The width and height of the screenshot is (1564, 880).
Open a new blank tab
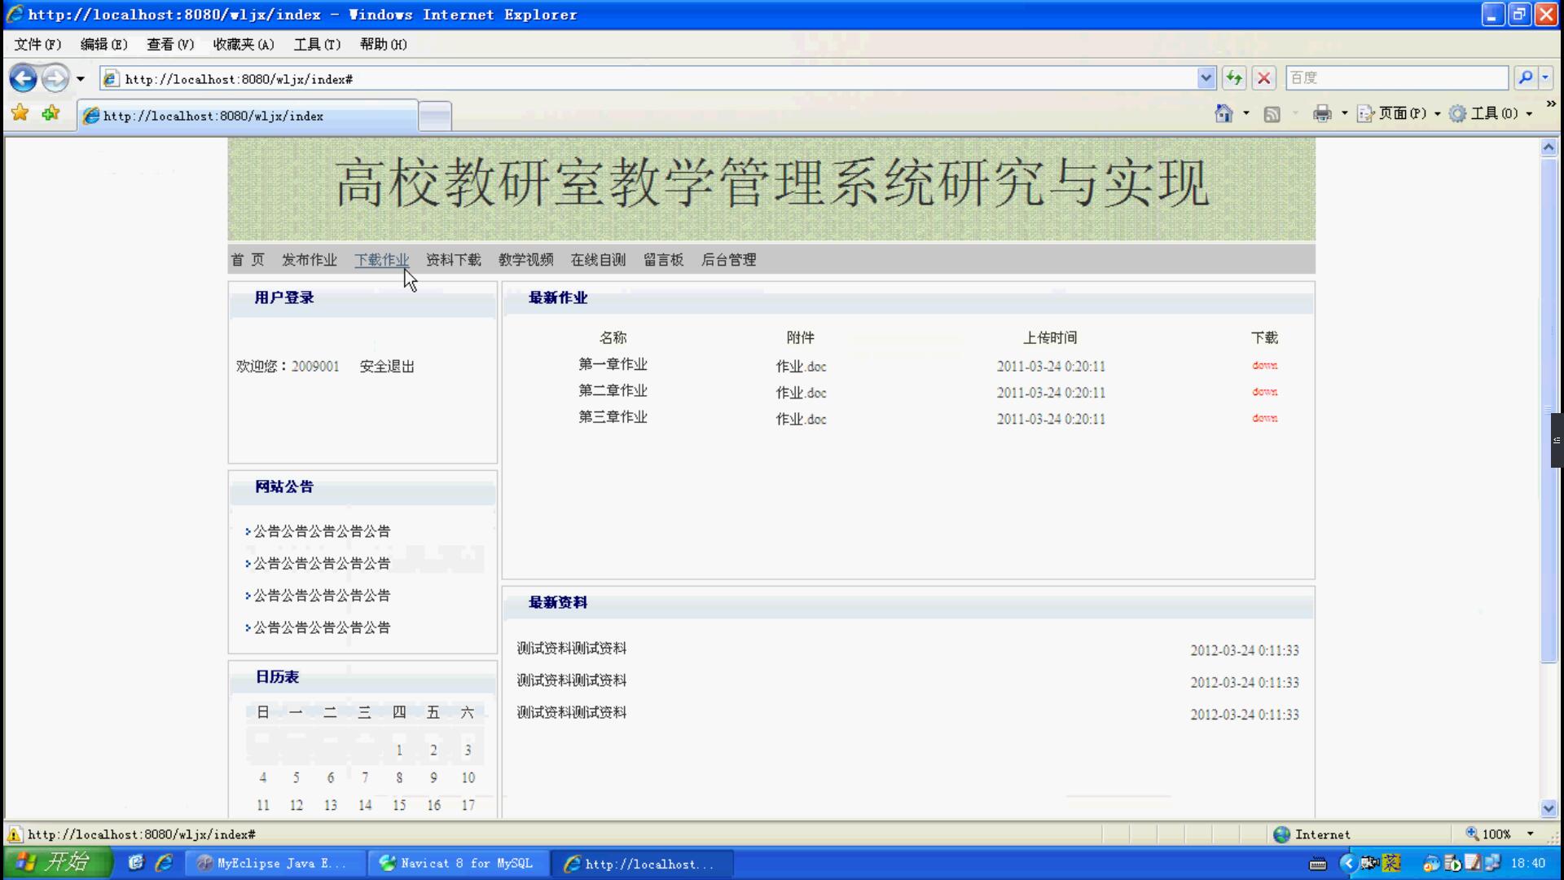tap(435, 116)
